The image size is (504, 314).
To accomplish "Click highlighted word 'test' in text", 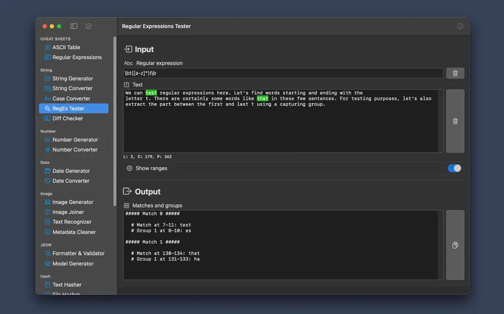I will (151, 93).
